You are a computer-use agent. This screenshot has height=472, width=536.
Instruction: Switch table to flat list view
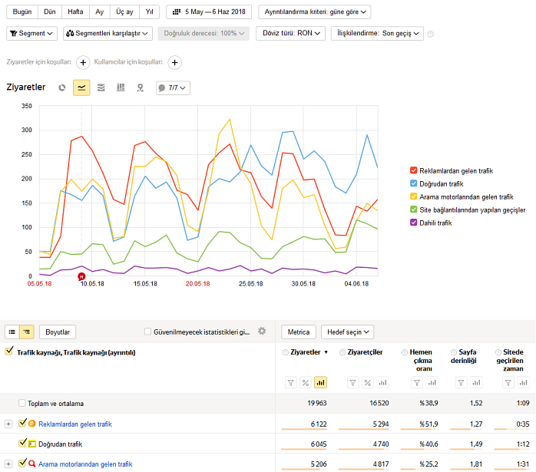[12, 332]
